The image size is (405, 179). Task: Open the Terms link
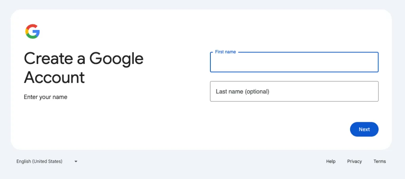point(380,161)
